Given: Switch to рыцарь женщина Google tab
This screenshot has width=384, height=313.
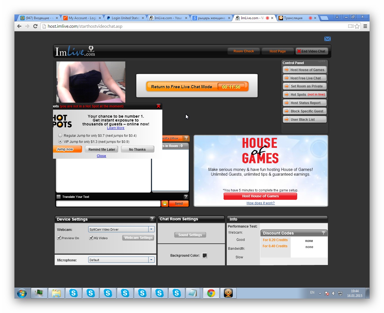Looking at the screenshot, I should 211,18.
